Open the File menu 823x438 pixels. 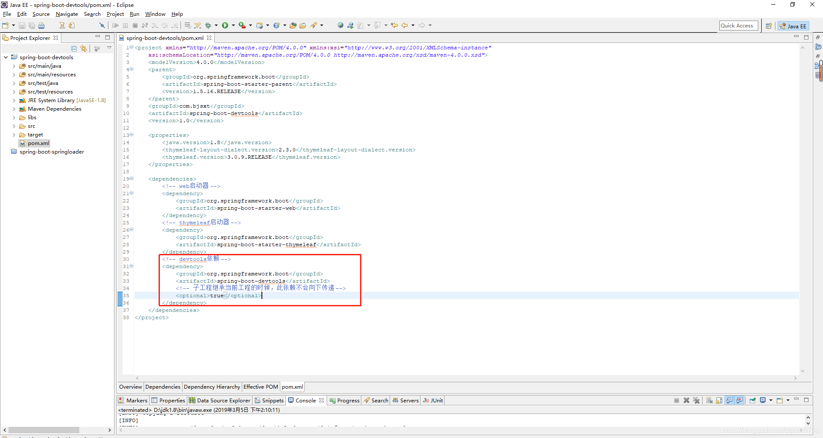point(7,14)
